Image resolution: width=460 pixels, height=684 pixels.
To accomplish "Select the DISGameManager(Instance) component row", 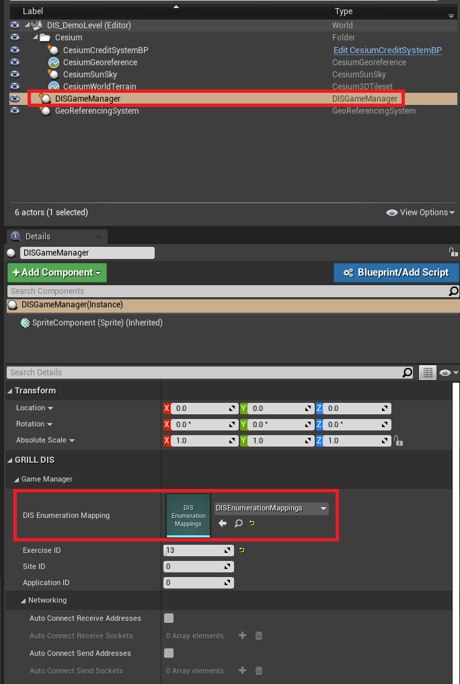I will point(234,305).
